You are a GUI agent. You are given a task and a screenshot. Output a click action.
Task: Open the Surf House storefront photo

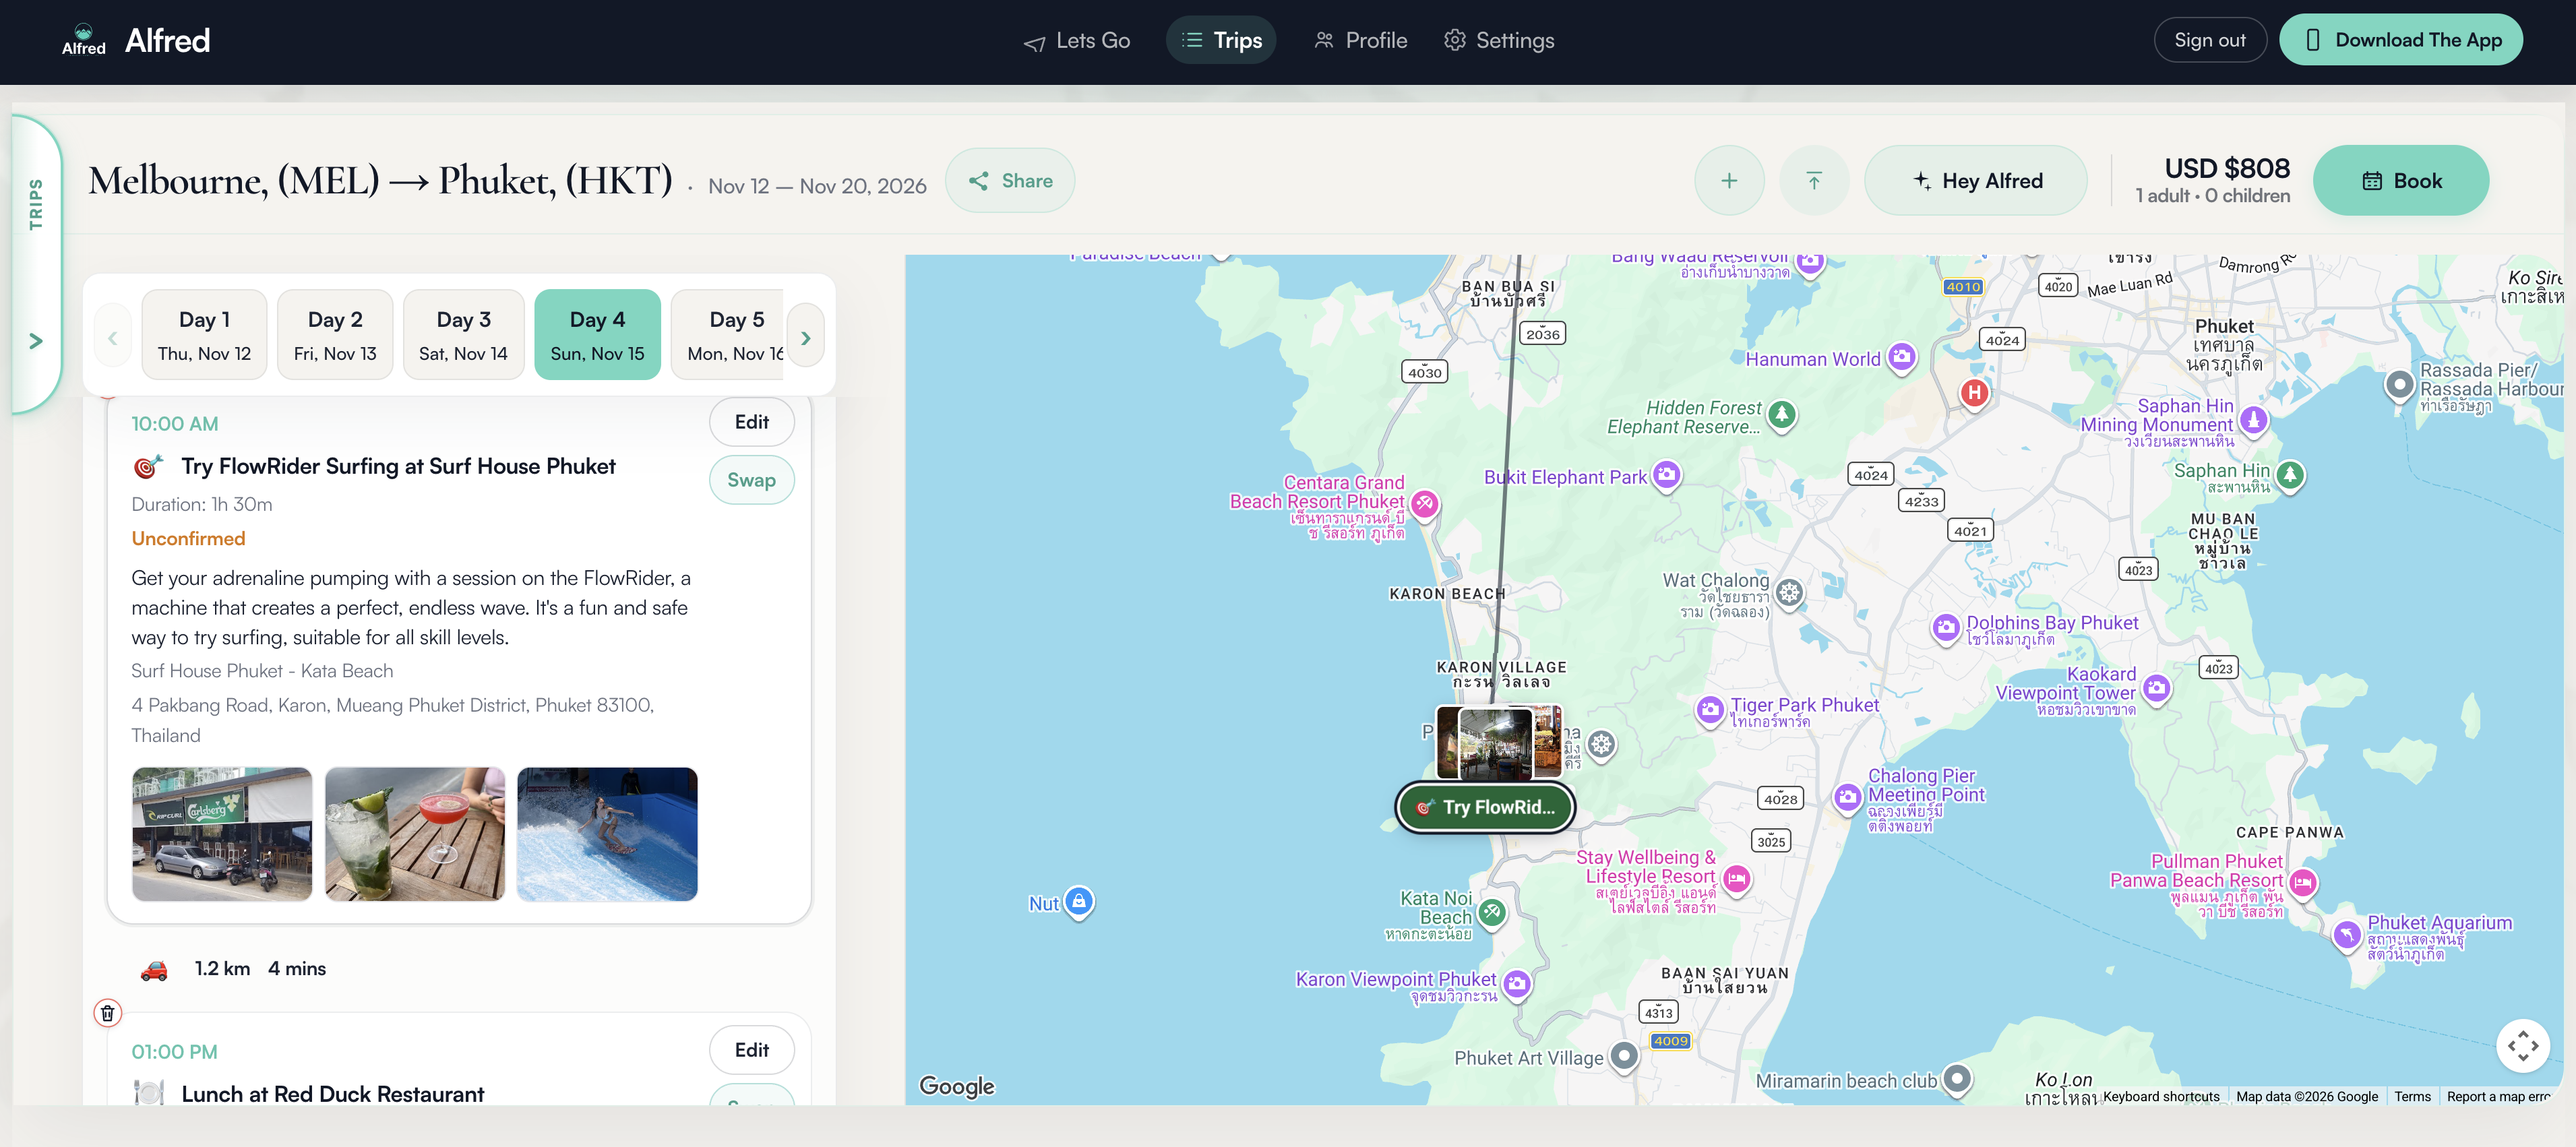pos(222,834)
